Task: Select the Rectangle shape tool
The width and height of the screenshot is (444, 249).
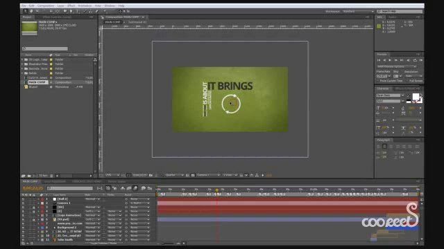Action: pos(65,11)
